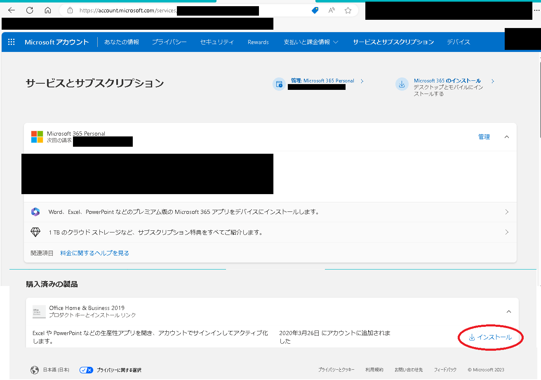Click the Word、Excel、PowerPoint premium apps text

tap(184, 212)
